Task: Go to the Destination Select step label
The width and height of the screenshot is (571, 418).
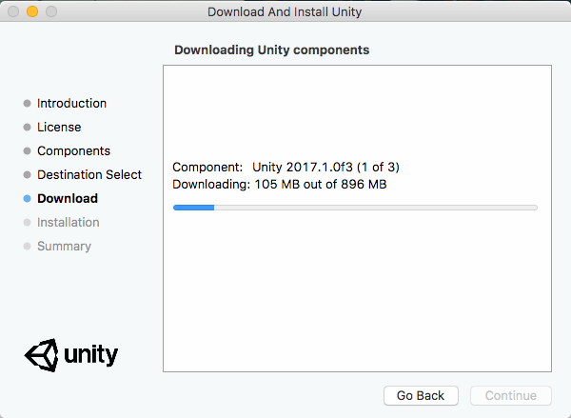Action: [x=89, y=175]
